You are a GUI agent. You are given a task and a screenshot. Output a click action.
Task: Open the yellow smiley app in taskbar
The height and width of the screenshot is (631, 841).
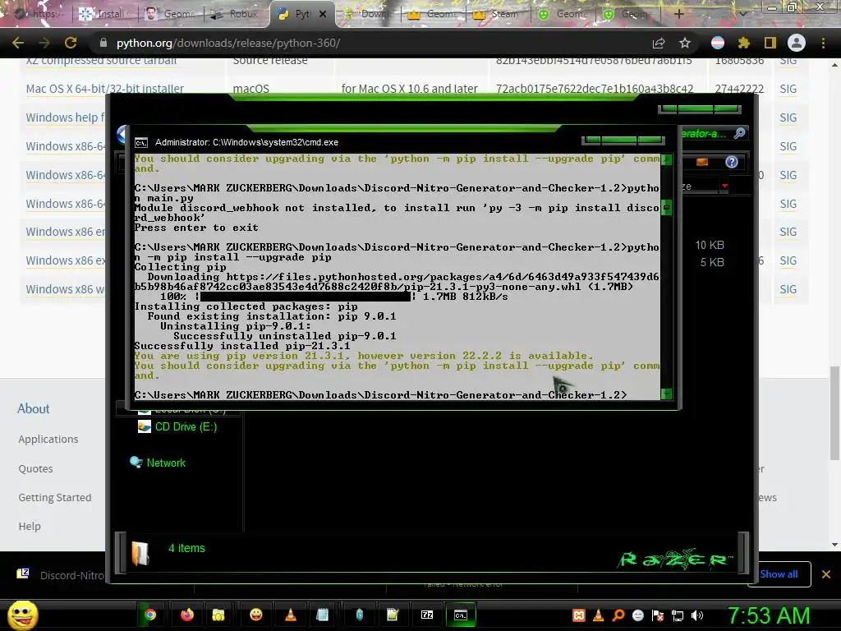click(x=256, y=615)
